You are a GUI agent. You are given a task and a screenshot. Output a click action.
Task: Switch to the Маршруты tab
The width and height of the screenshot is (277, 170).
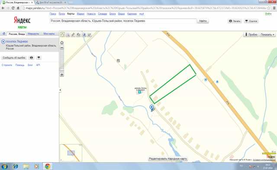coord(33,34)
